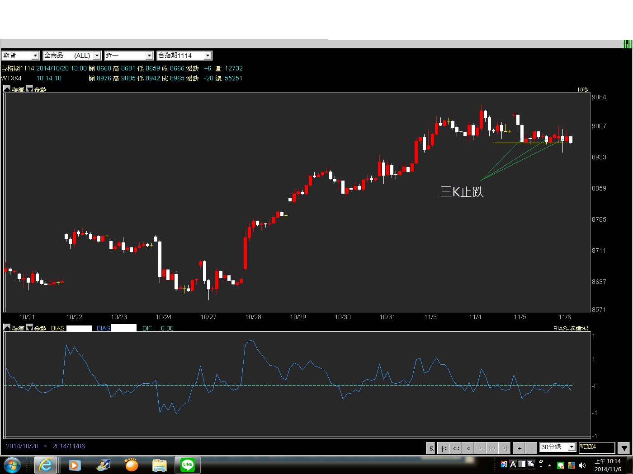633x474 pixels.
Task: Click the green grid icon at top right
Action: (628, 44)
